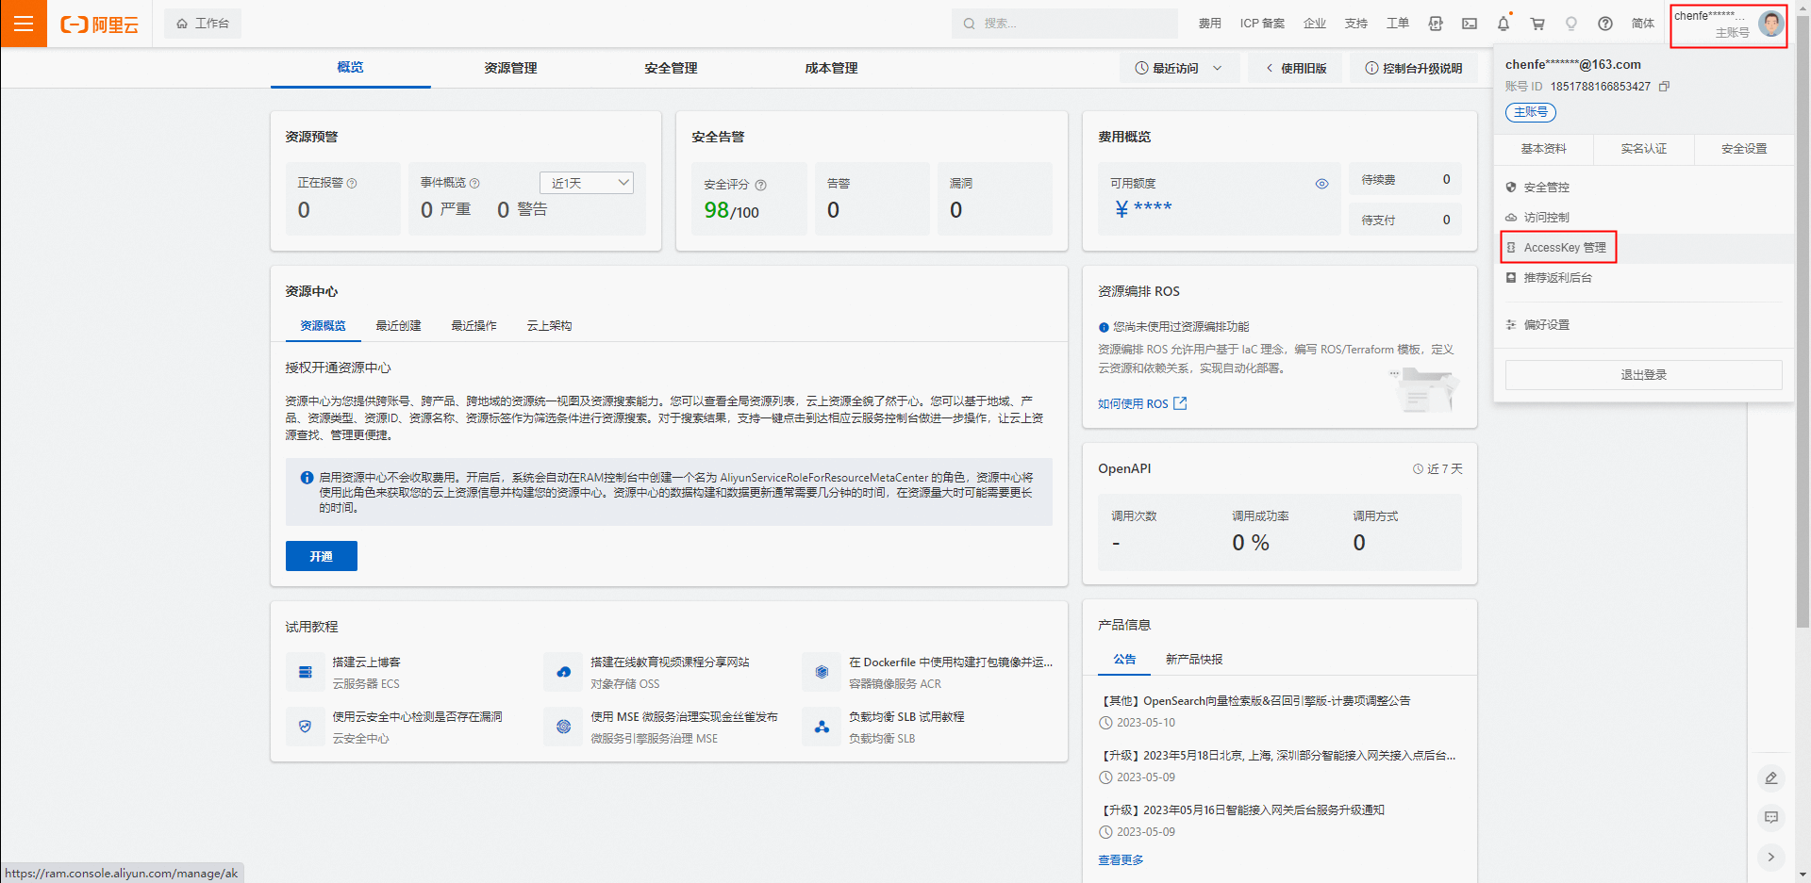Open ICP 备案 in the header
This screenshot has width=1811, height=883.
(1262, 24)
